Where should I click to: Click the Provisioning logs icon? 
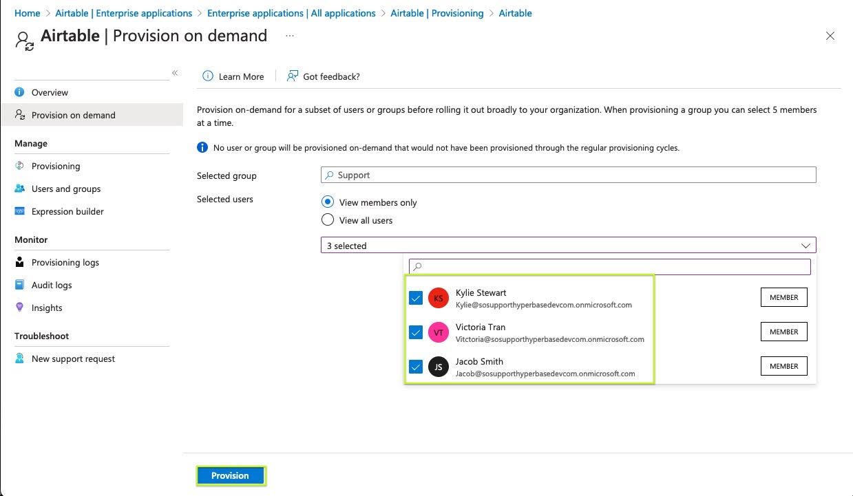point(19,262)
